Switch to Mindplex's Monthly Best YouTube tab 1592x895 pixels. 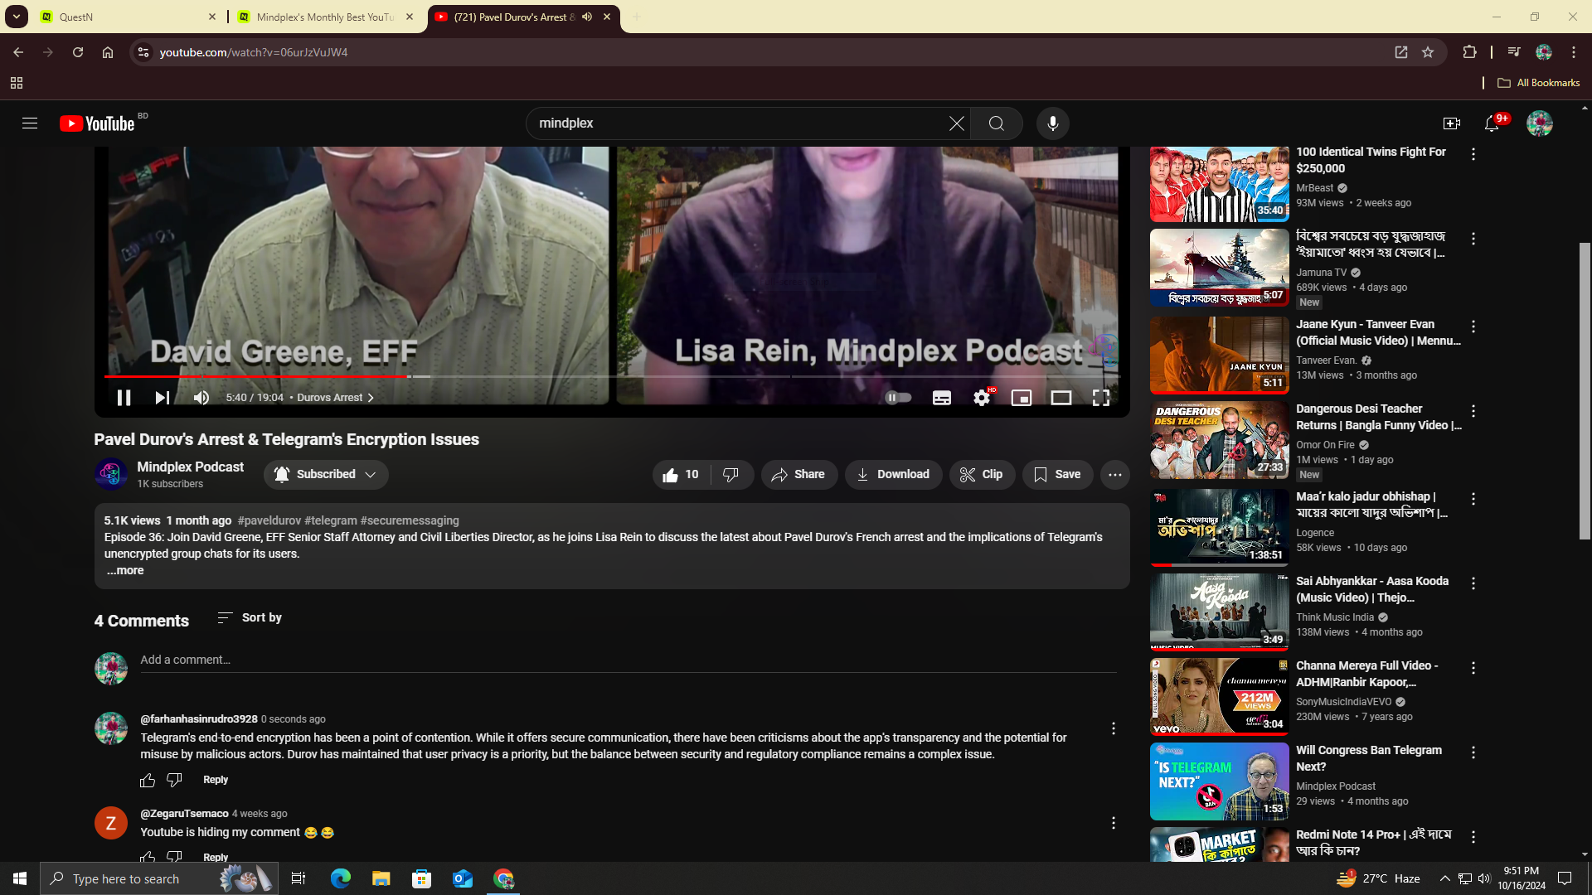[x=324, y=17]
